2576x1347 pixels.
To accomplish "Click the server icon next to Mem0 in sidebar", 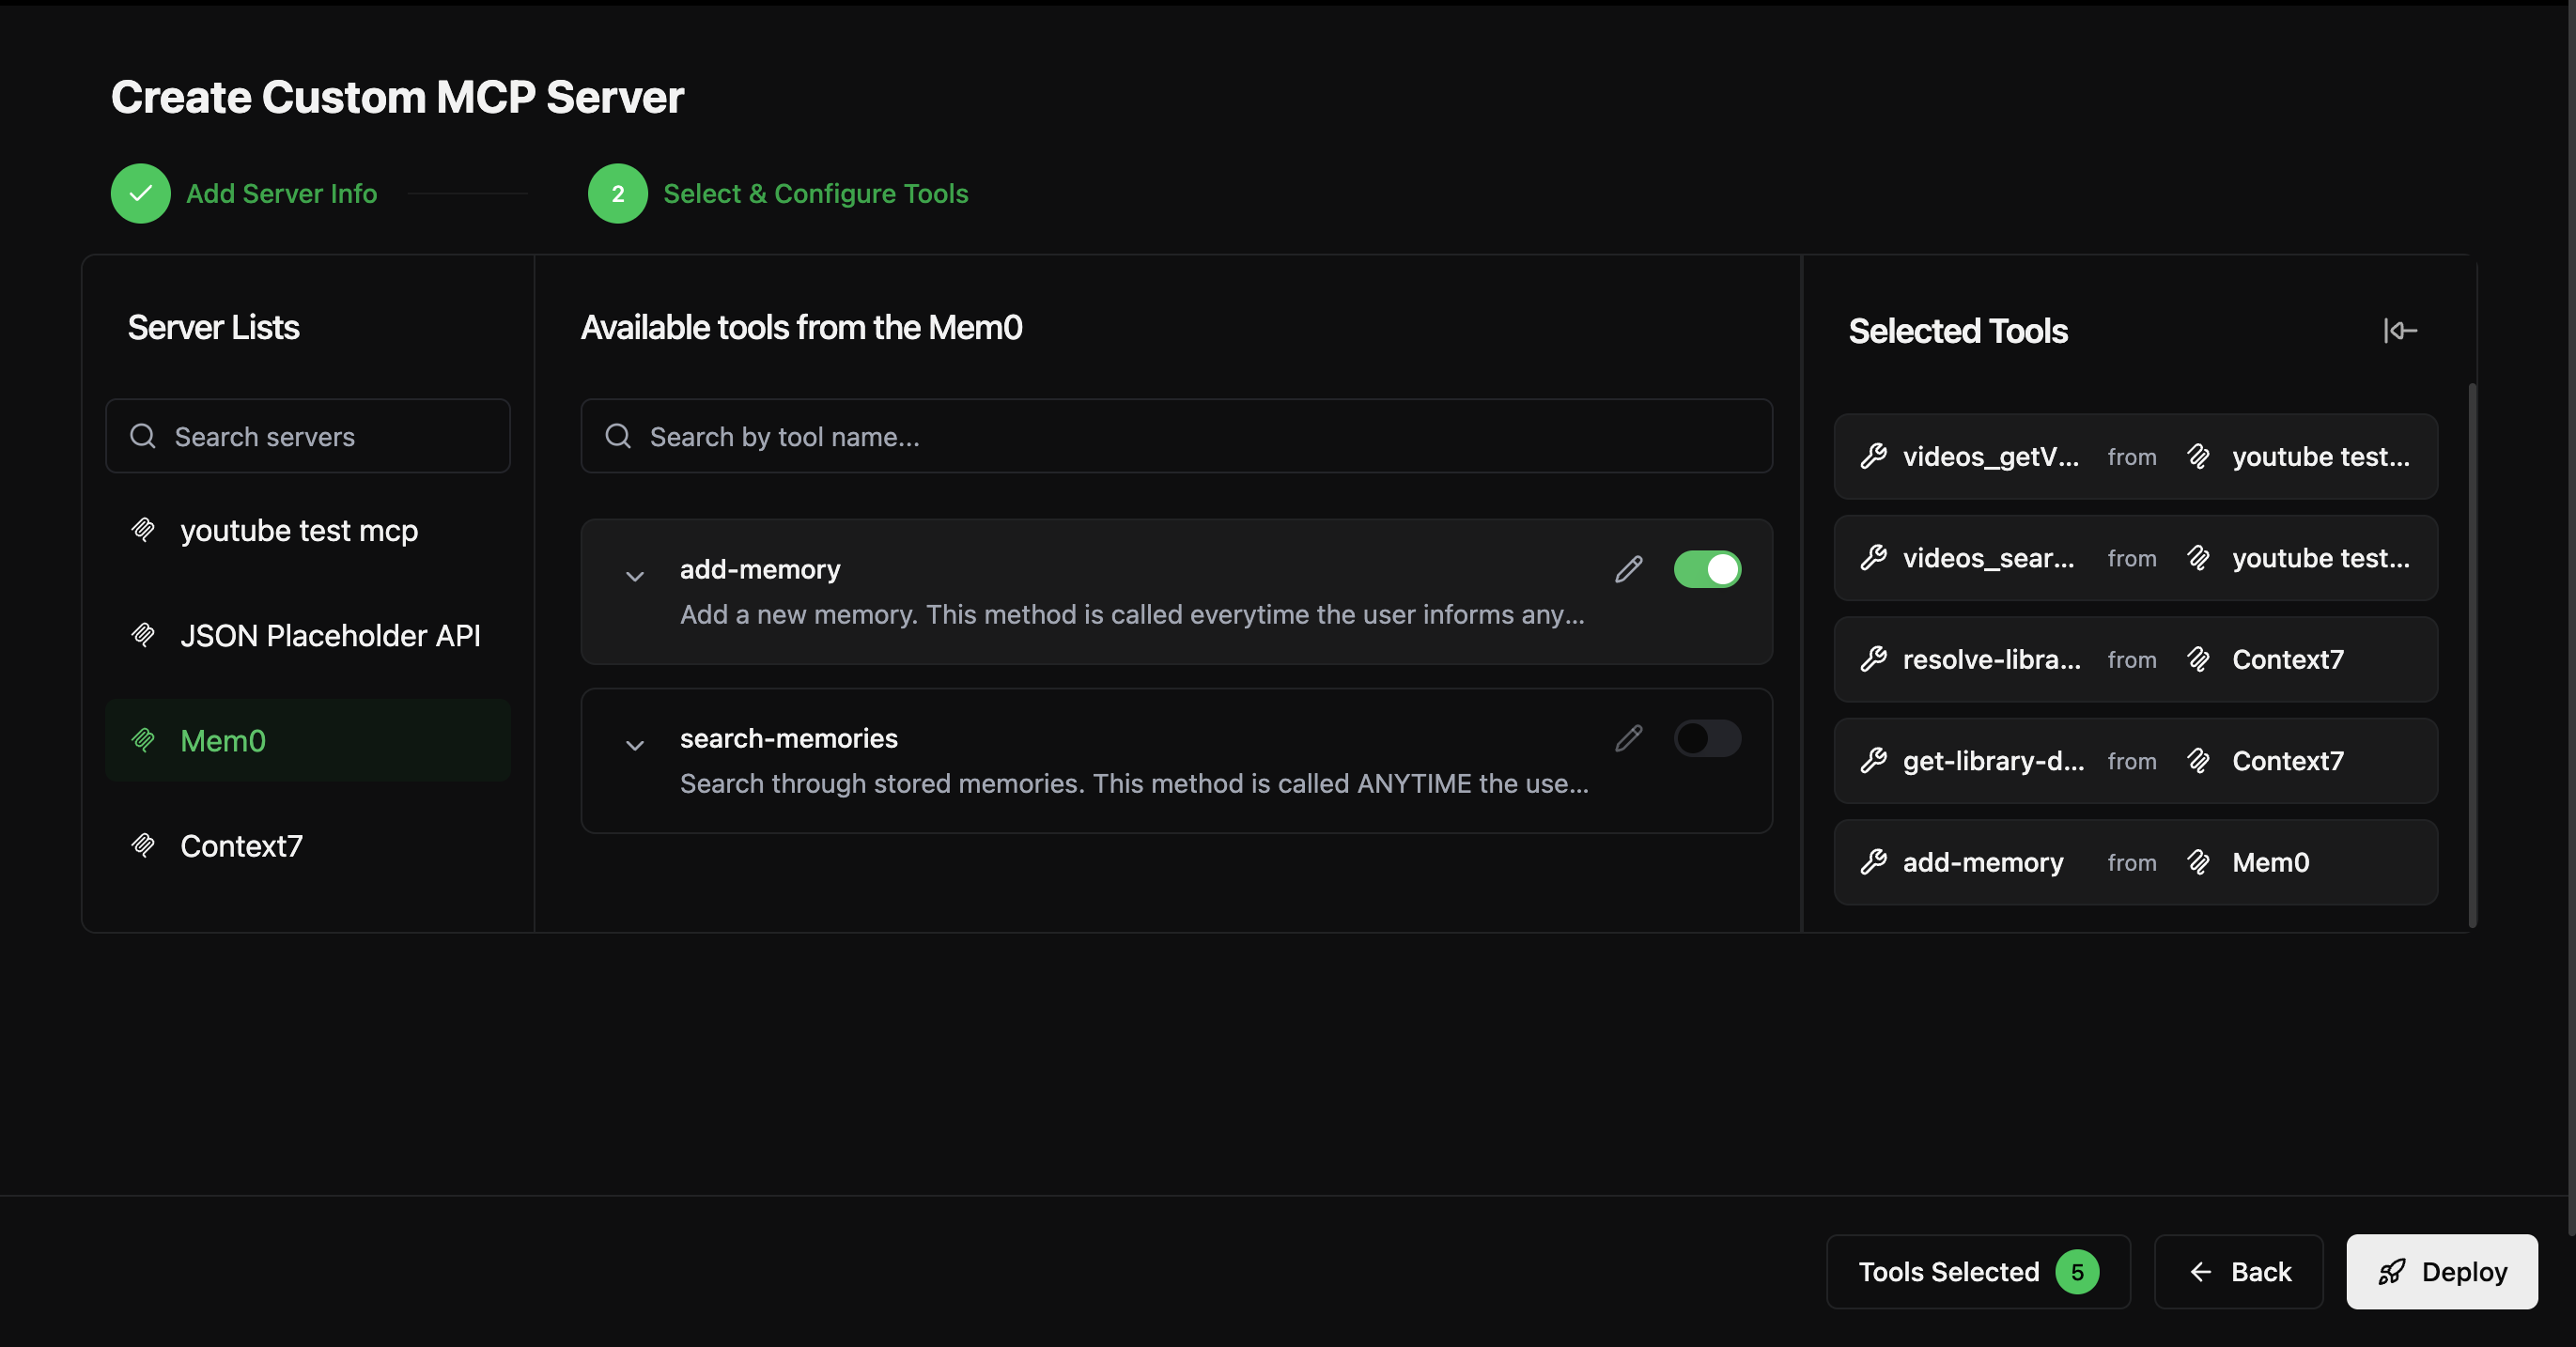I will pyautogui.click(x=143, y=740).
